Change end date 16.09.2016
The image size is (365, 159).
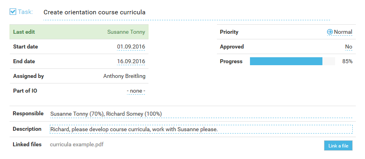(x=131, y=61)
